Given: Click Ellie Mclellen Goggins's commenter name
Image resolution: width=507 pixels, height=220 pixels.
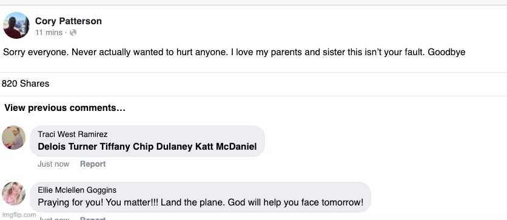Looking at the screenshot, I should 77,190.
